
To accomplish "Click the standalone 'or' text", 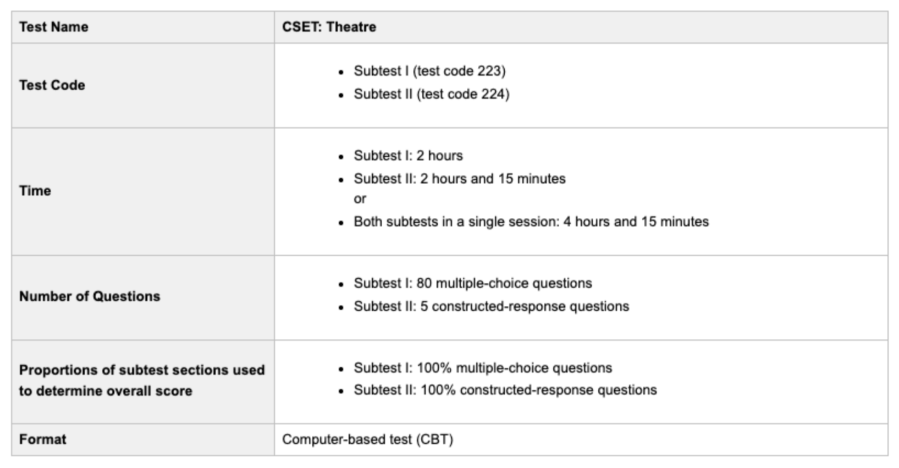I will (360, 199).
